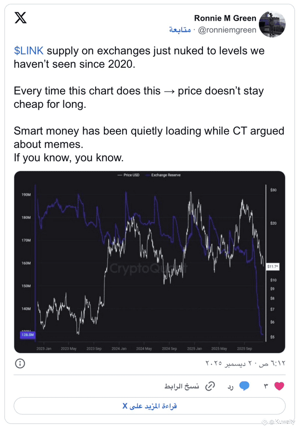This screenshot has width=299, height=430.
Task: Open the LINK exchange reserve chart image
Action: point(149,262)
